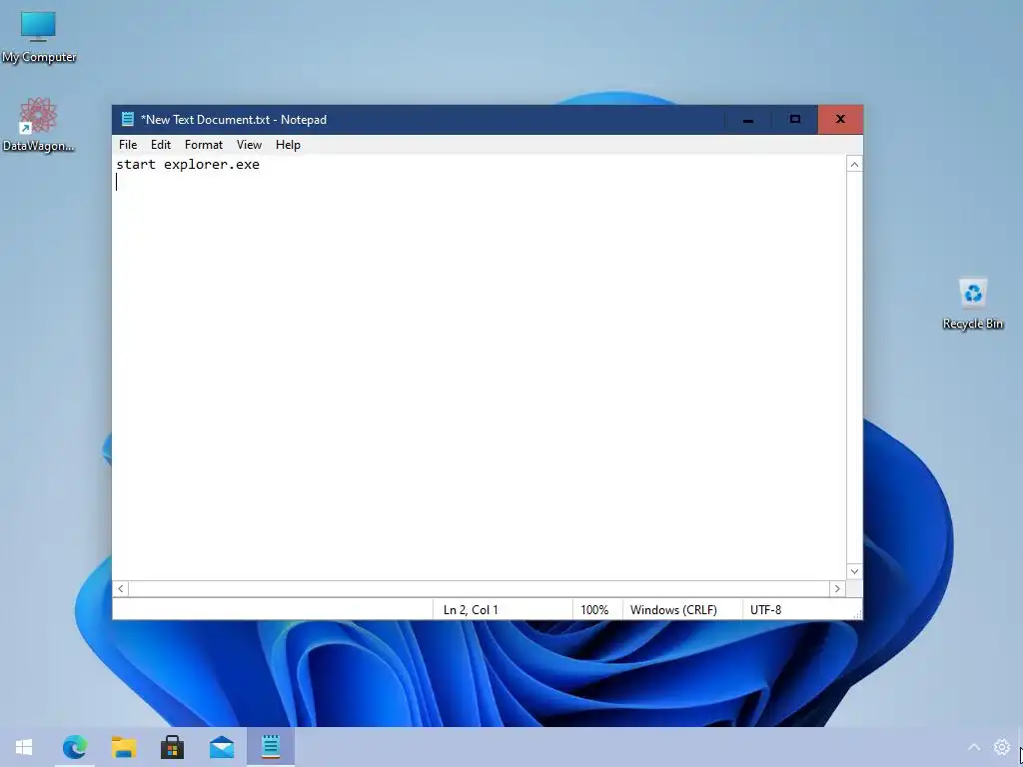Screen dimensions: 1023x767
Task: Launch Microsoft Edge from the taskbar
Action: 74,747
